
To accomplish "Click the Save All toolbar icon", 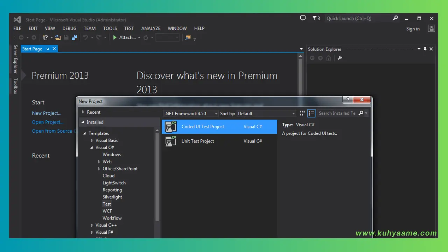I will [x=74, y=37].
